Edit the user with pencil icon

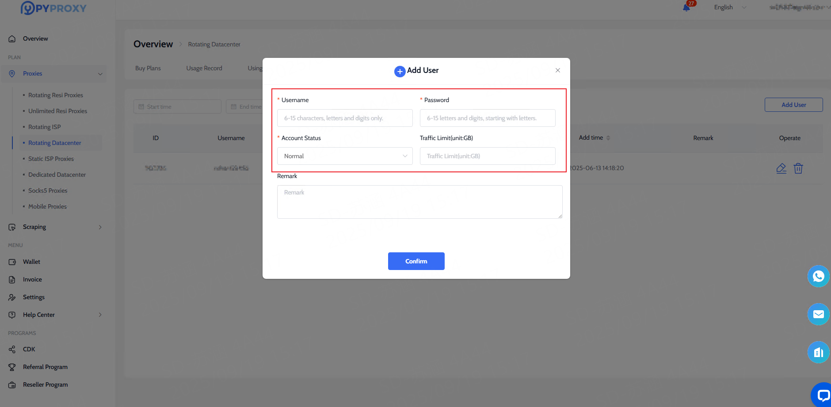[x=781, y=168]
